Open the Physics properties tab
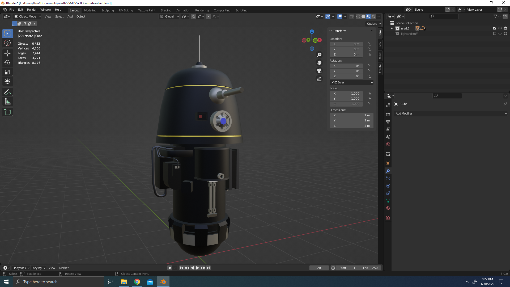 pyautogui.click(x=388, y=186)
